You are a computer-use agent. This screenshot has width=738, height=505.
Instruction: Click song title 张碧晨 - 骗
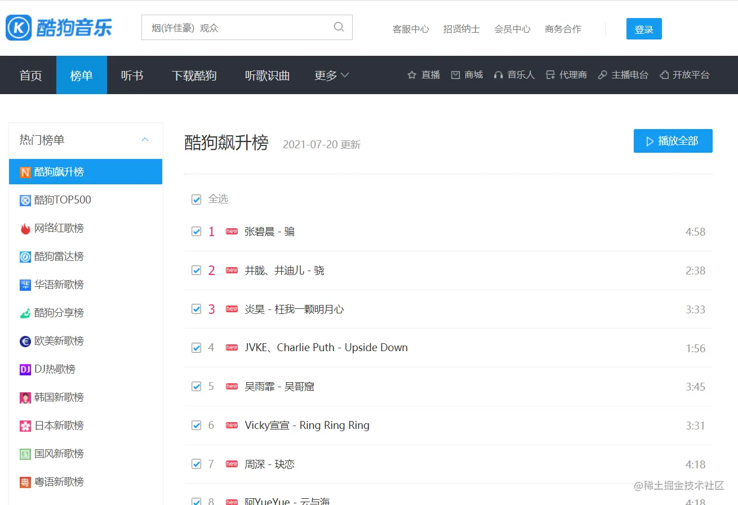pos(269,232)
